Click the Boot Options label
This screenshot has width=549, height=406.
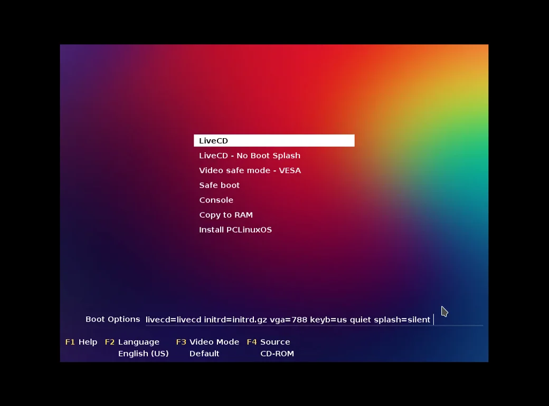point(113,320)
